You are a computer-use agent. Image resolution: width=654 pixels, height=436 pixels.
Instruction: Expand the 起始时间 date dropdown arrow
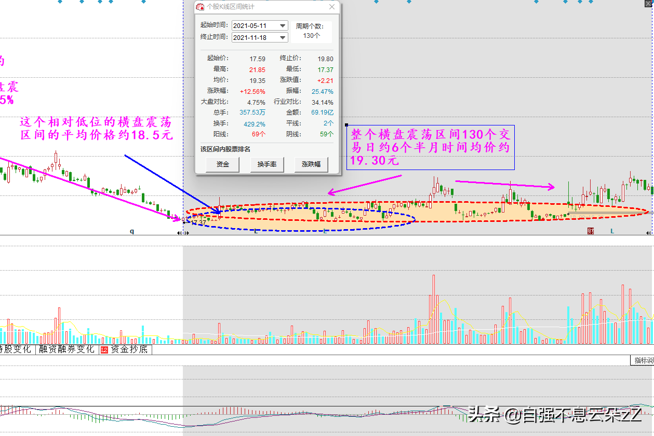tap(283, 25)
